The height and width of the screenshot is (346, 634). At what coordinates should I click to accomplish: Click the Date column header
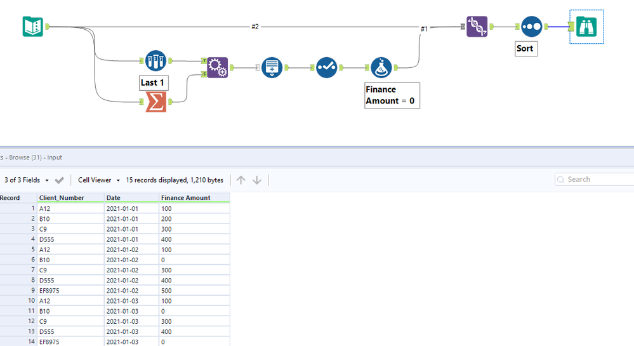tap(132, 198)
